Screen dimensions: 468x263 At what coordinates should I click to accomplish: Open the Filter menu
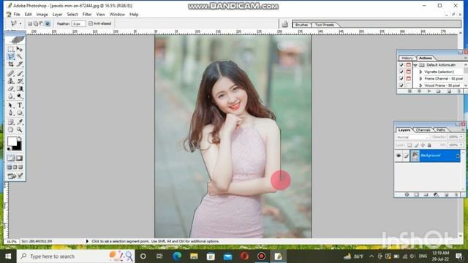point(87,15)
